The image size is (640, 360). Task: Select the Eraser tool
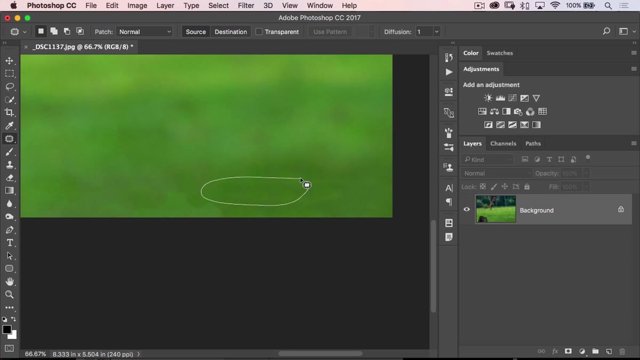(10, 178)
